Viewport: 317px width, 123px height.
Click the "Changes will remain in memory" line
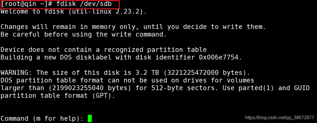pos(58,27)
